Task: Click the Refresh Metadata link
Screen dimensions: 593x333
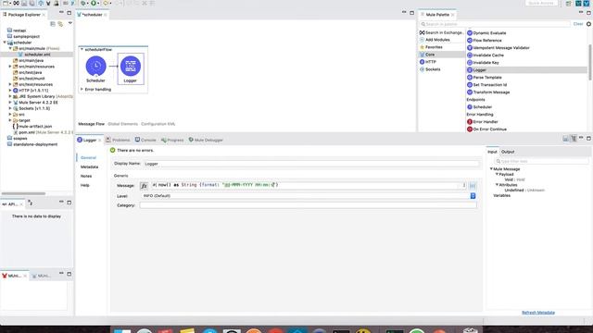Action: 538,313
